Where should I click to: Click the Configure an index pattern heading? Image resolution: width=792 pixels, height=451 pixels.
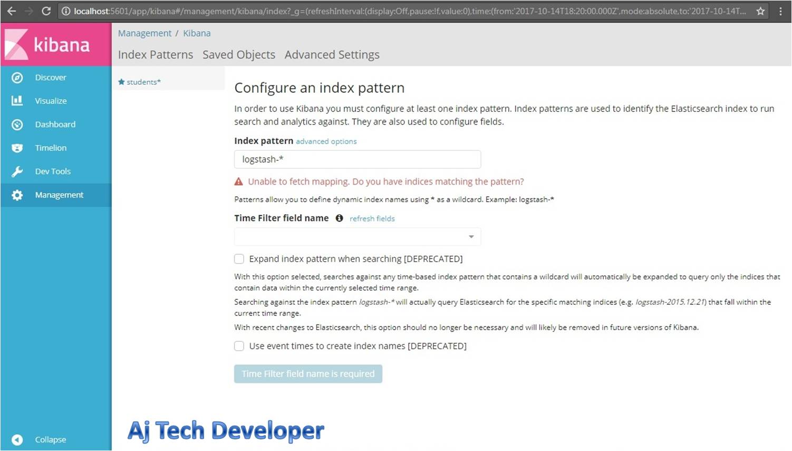click(x=320, y=88)
